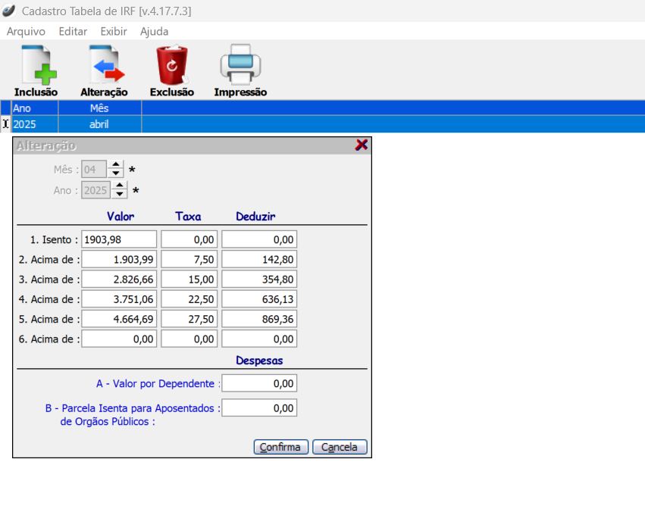Click the Mês spinner arrows
645x531 pixels.
[x=115, y=169]
